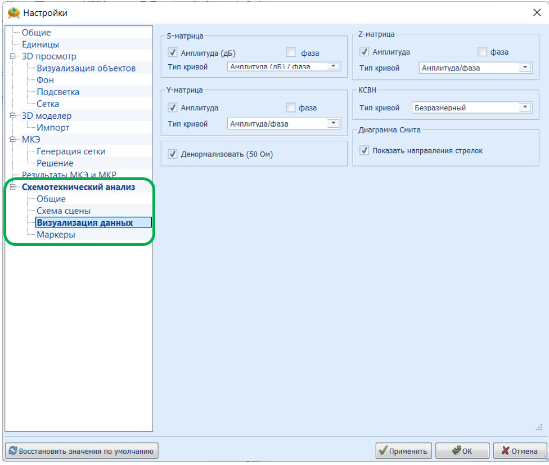Image resolution: width=549 pixels, height=465 pixels.
Task: Open the КСВН Тип кривой dropdown
Action: click(x=525, y=108)
